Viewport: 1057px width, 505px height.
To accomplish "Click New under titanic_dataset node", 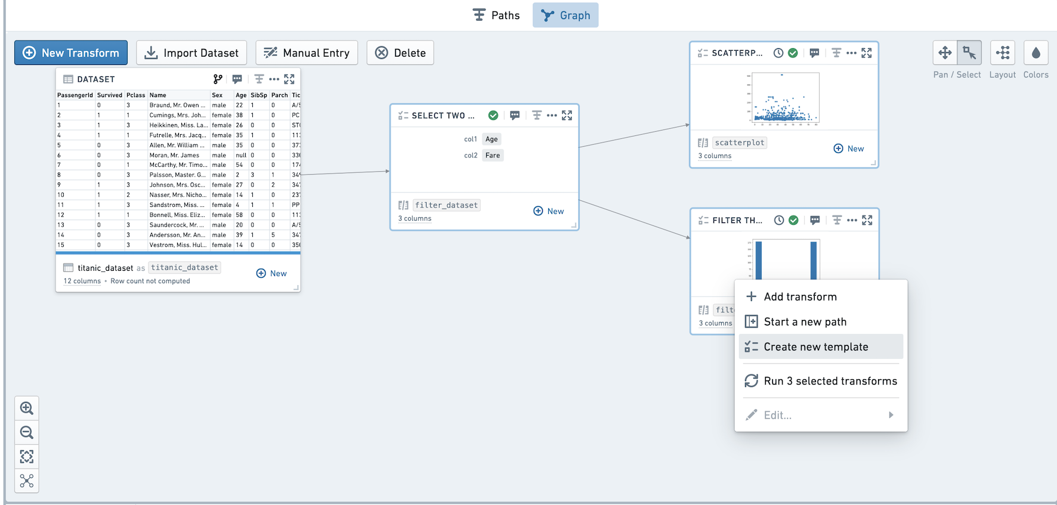I will pos(271,273).
